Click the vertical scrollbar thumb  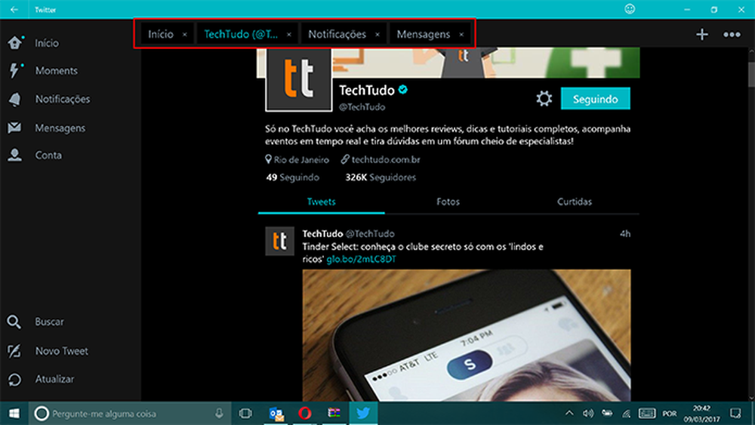coord(751,74)
